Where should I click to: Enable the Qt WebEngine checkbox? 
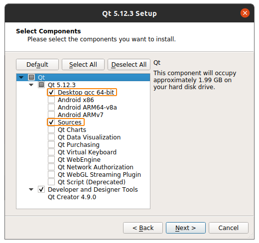point(51,159)
